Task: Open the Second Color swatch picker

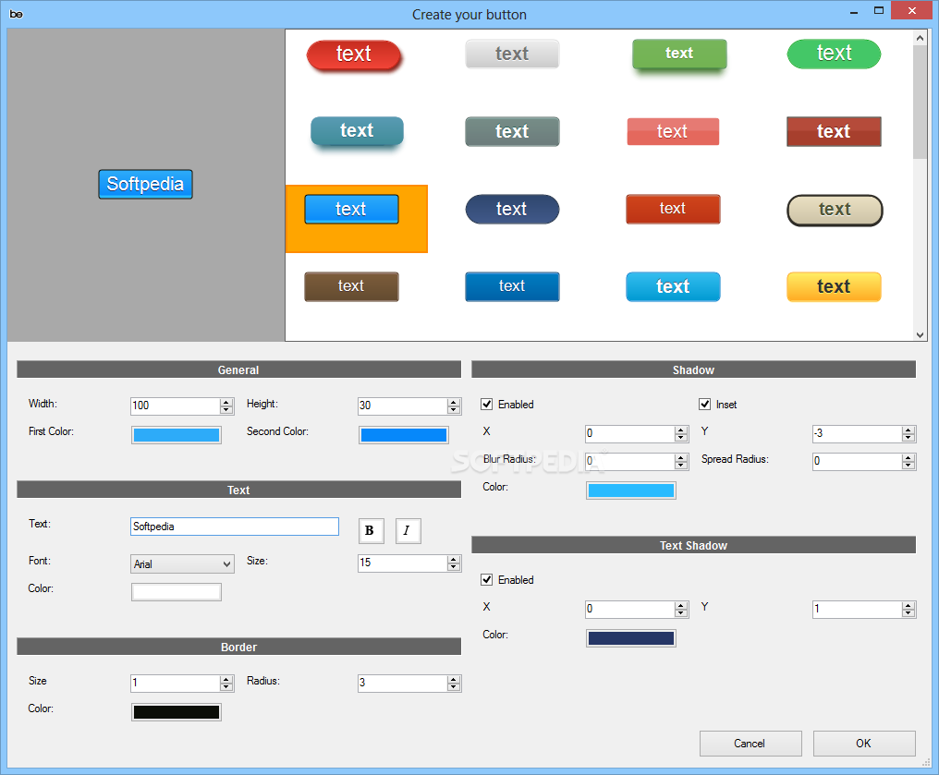Action: coord(404,435)
